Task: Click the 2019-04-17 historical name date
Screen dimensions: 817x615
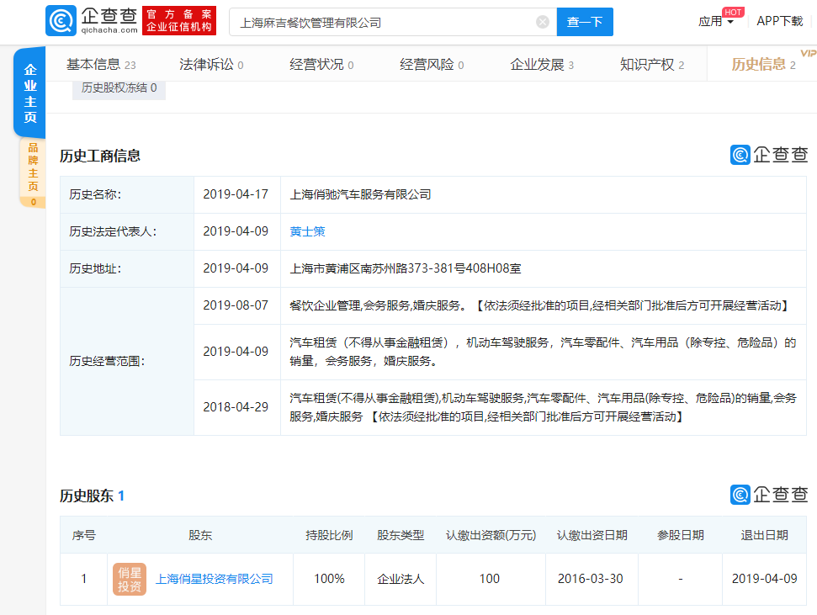Action: (236, 194)
